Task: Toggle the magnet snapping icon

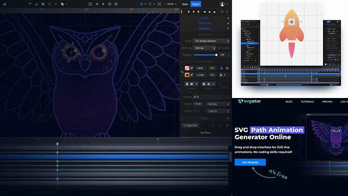Action: (x=141, y=4)
